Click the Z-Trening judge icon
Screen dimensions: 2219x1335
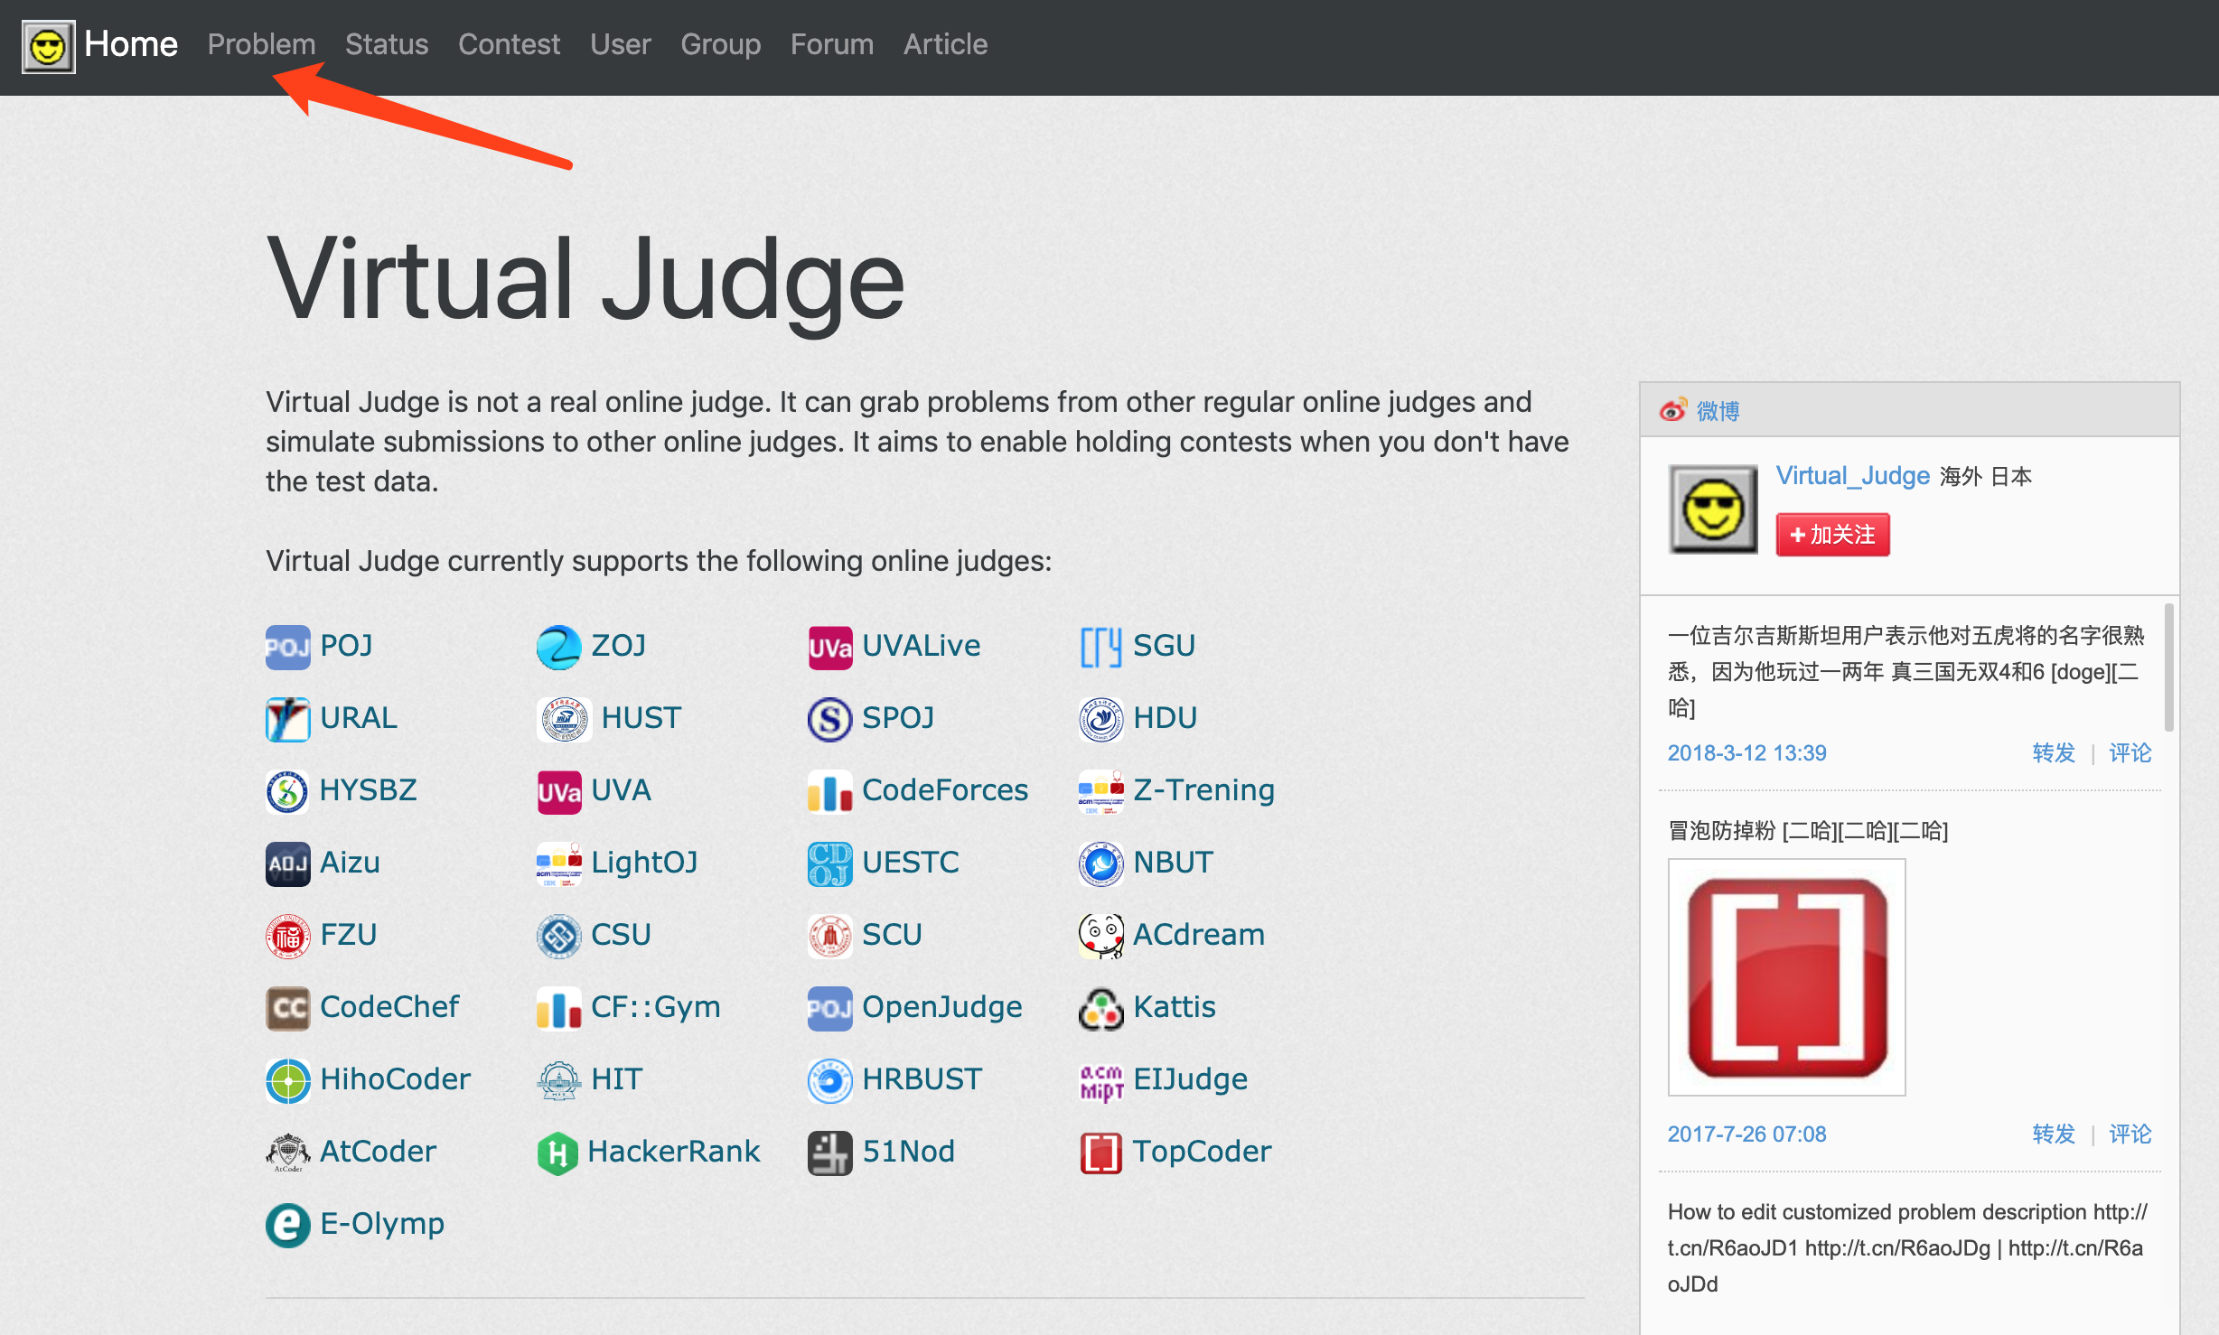(1101, 791)
